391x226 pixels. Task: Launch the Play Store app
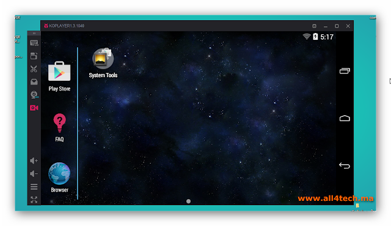point(59,76)
